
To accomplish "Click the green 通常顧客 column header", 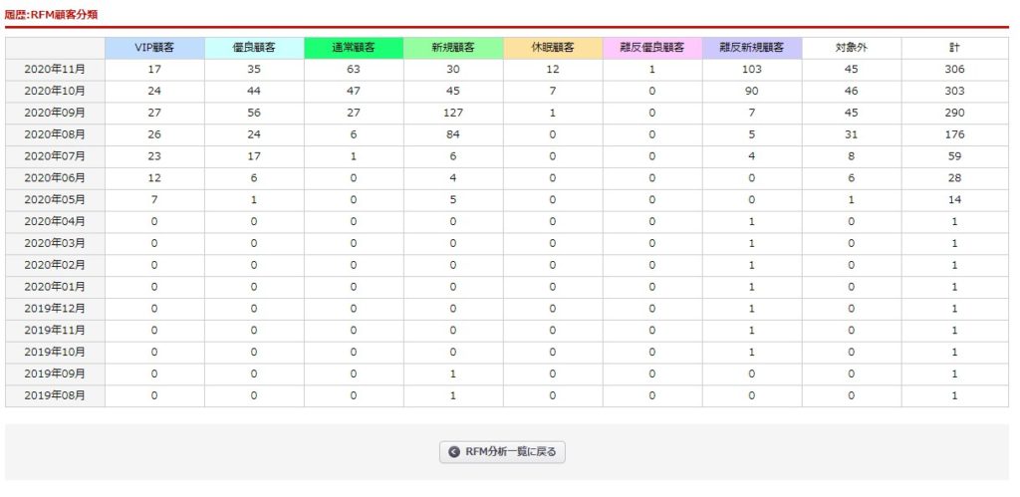I will 354,48.
